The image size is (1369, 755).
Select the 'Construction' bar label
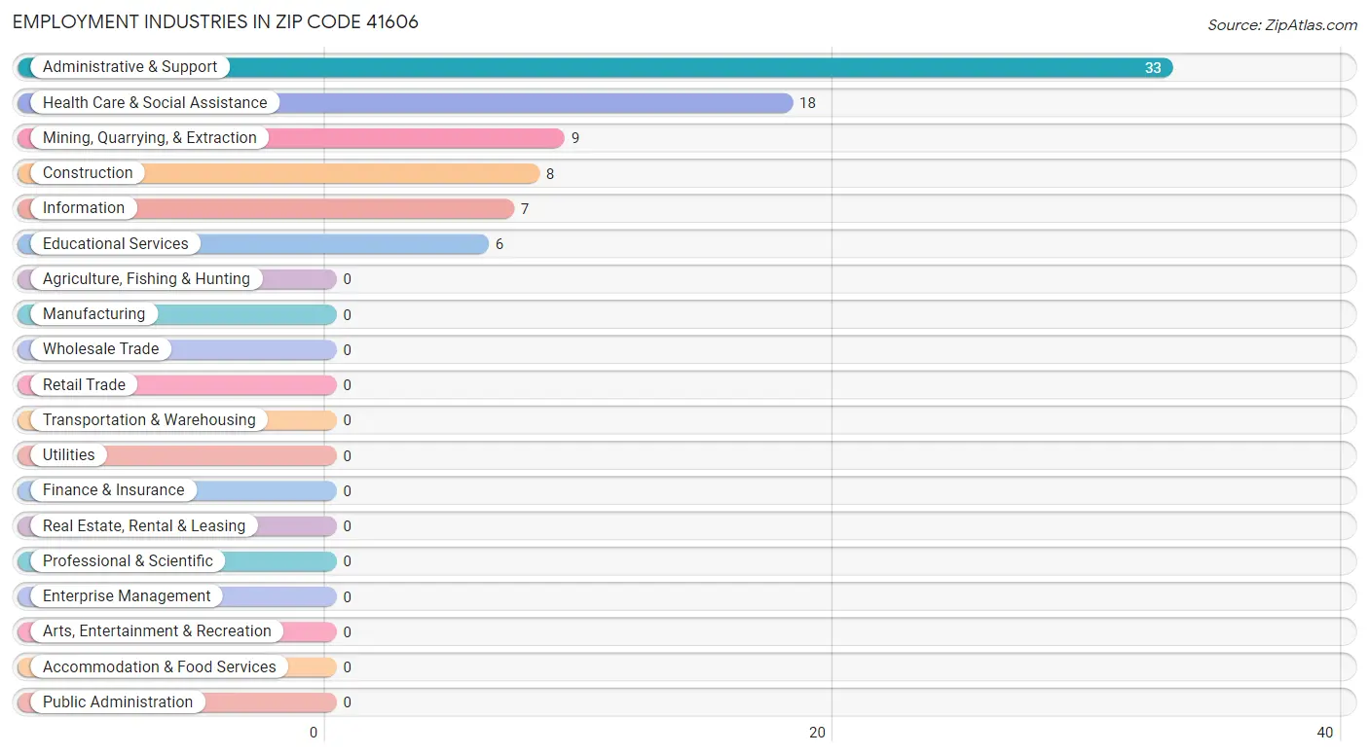[x=88, y=173]
